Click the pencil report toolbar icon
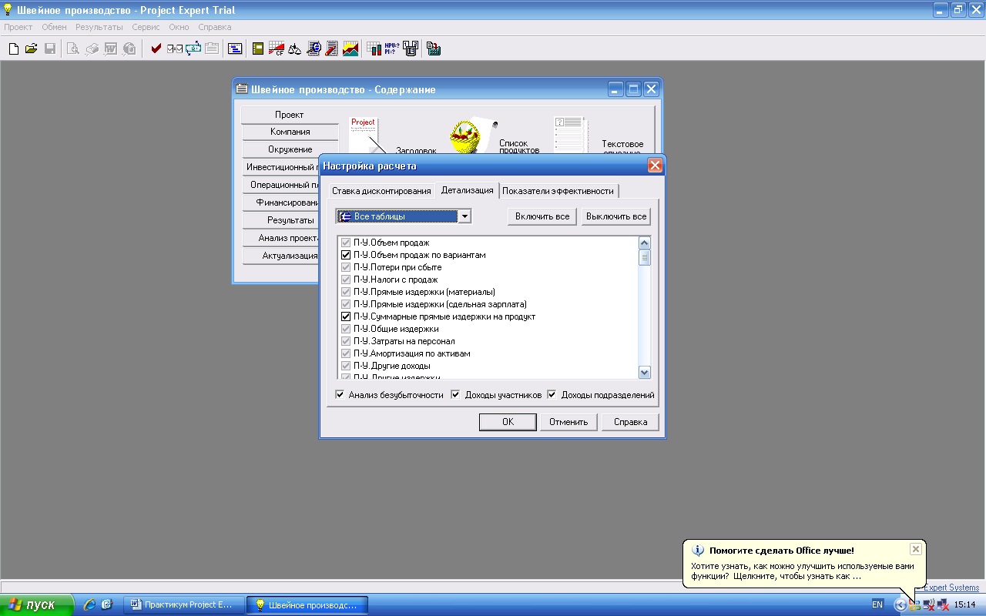Screen dimensions: 986x616 [x=332, y=49]
